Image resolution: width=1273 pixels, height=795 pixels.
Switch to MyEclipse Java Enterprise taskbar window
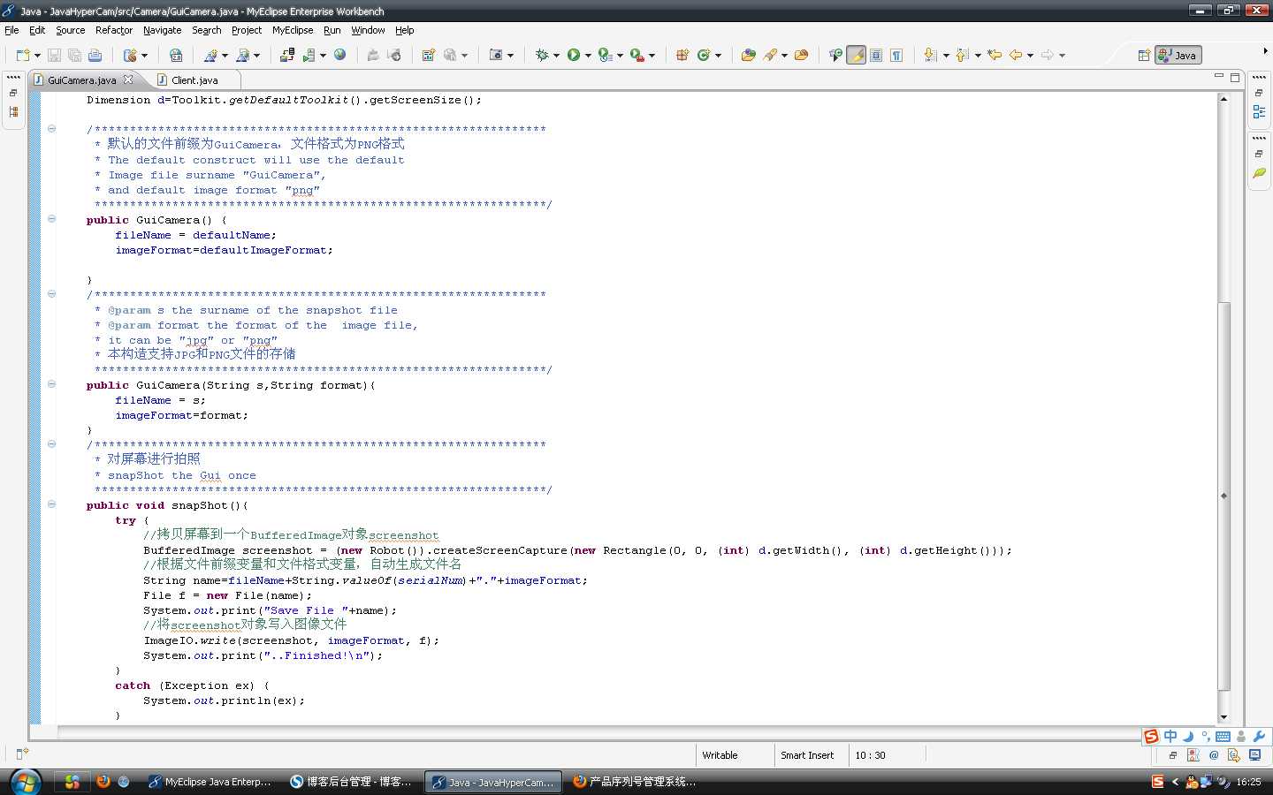pyautogui.click(x=210, y=782)
